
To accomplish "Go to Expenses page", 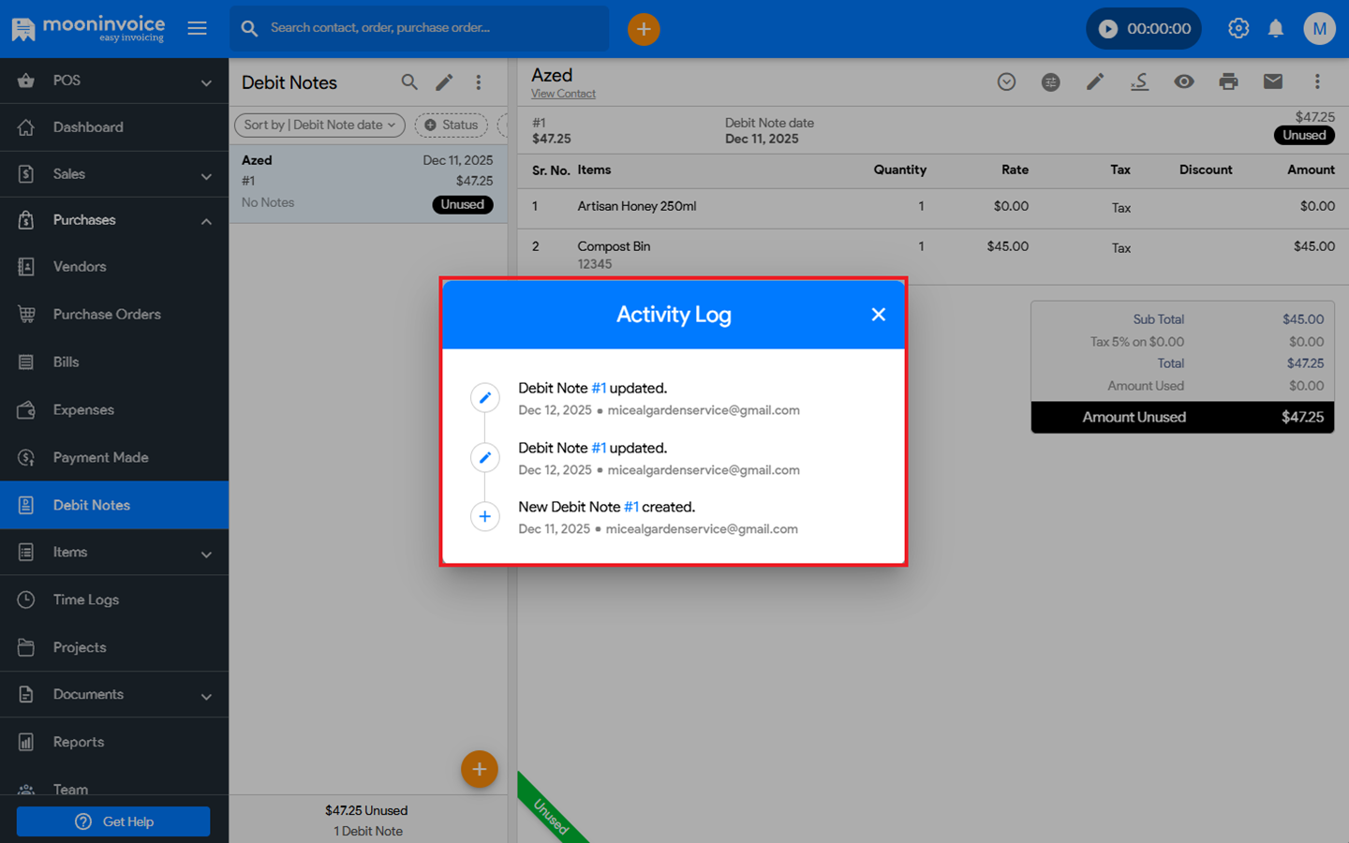I will [83, 410].
